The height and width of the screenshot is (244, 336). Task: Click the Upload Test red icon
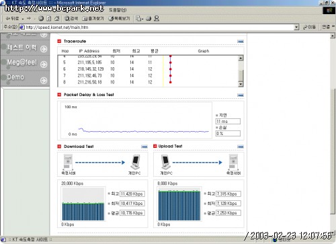pos(155,146)
